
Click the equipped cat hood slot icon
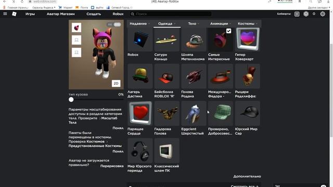click(x=76, y=28)
